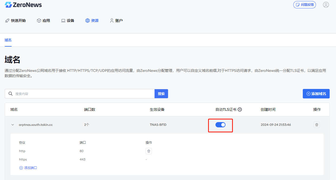Click the 2个 port count cell
The width and height of the screenshot is (336, 180).
click(87, 125)
